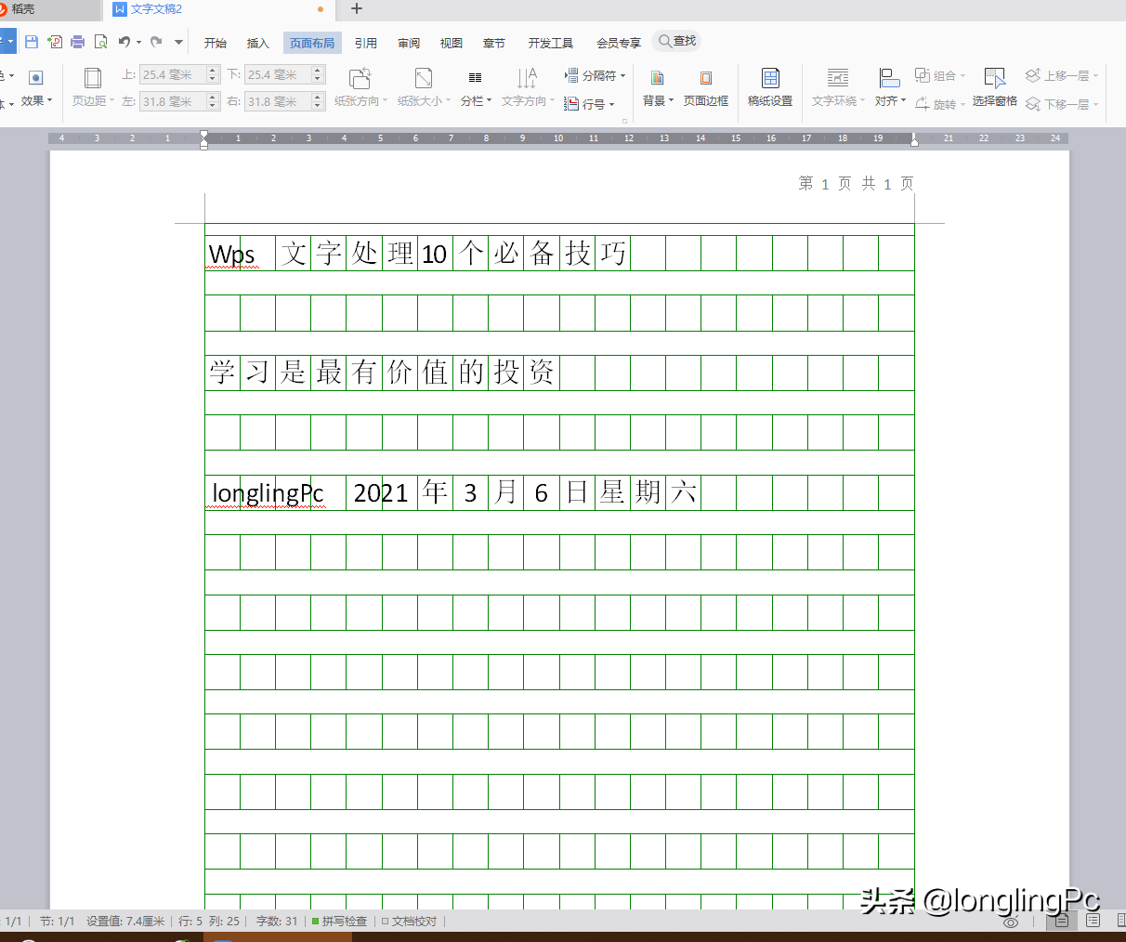
Task: Open the Print Preview icon
Action: [100, 42]
